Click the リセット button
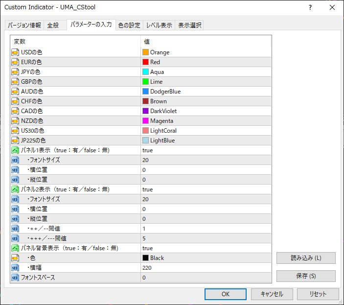 tap(318, 294)
